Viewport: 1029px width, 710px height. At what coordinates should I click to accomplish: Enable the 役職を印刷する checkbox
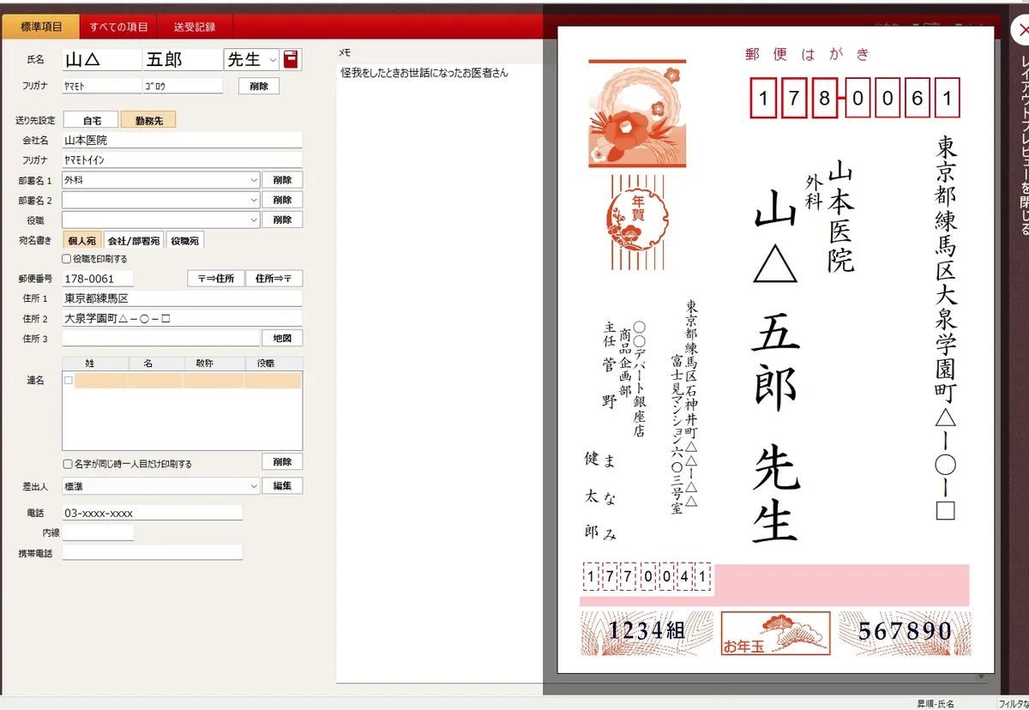(x=67, y=259)
